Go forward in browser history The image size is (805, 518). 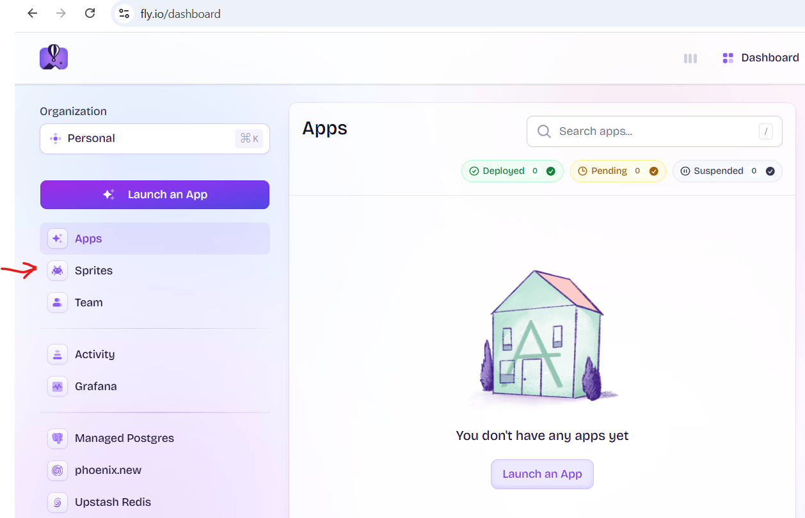point(61,13)
